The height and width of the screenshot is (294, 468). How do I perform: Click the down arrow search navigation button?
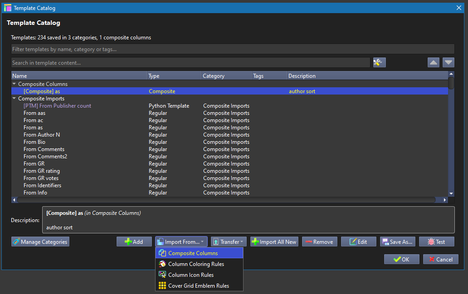[448, 62]
